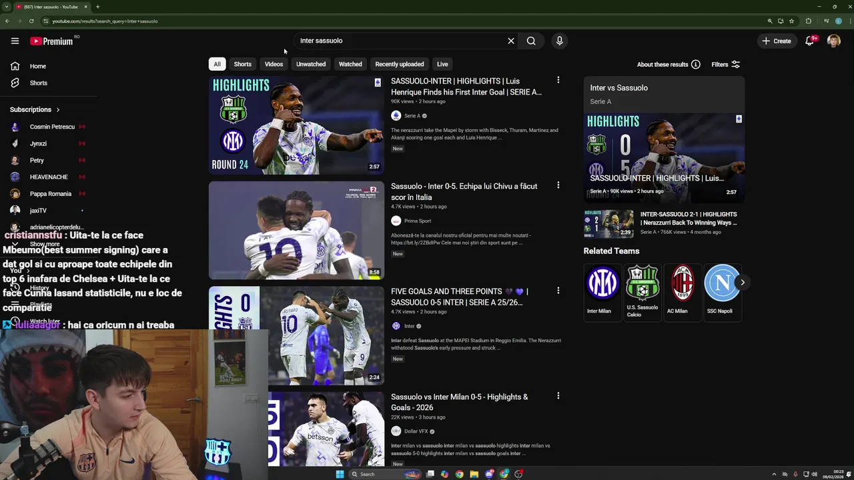Open more options for Prima Sport video
Image resolution: width=854 pixels, height=480 pixels.
558,185
